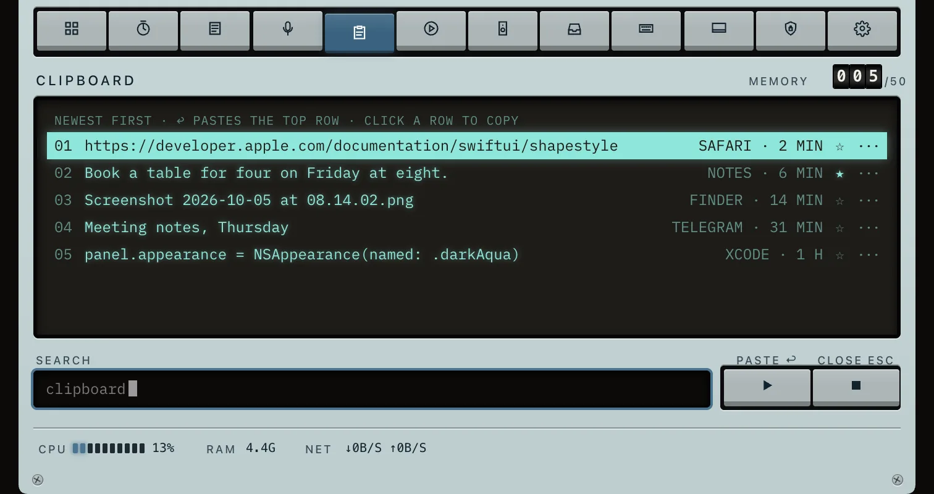Screen dimensions: 934x494
Task: Click the Paste play button
Action: coord(767,387)
